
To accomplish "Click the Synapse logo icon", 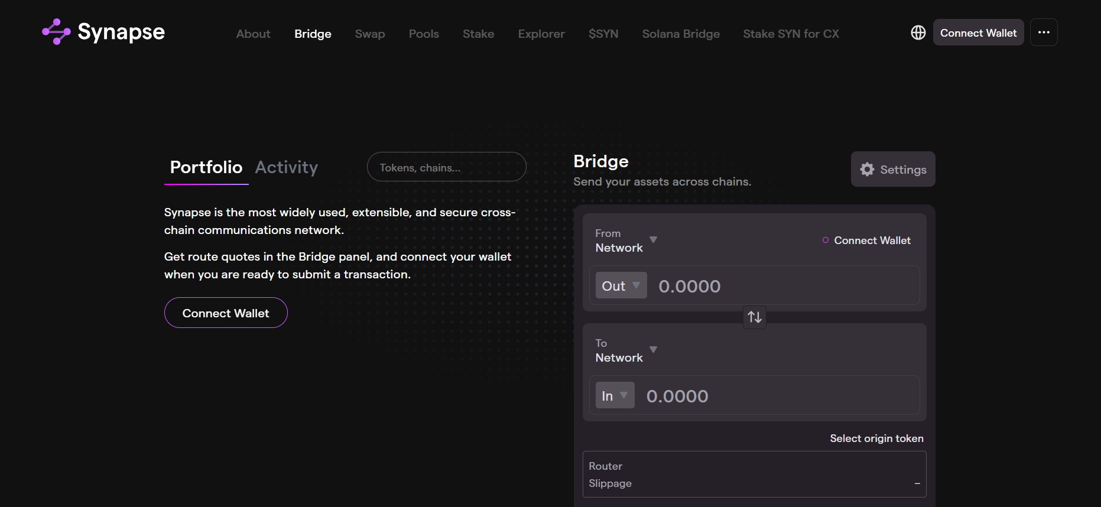I will click(x=56, y=32).
